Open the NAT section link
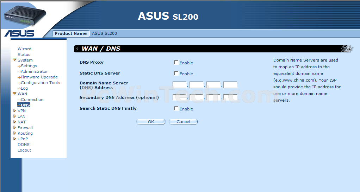Viewport: 360px width, 192px height. [21, 122]
